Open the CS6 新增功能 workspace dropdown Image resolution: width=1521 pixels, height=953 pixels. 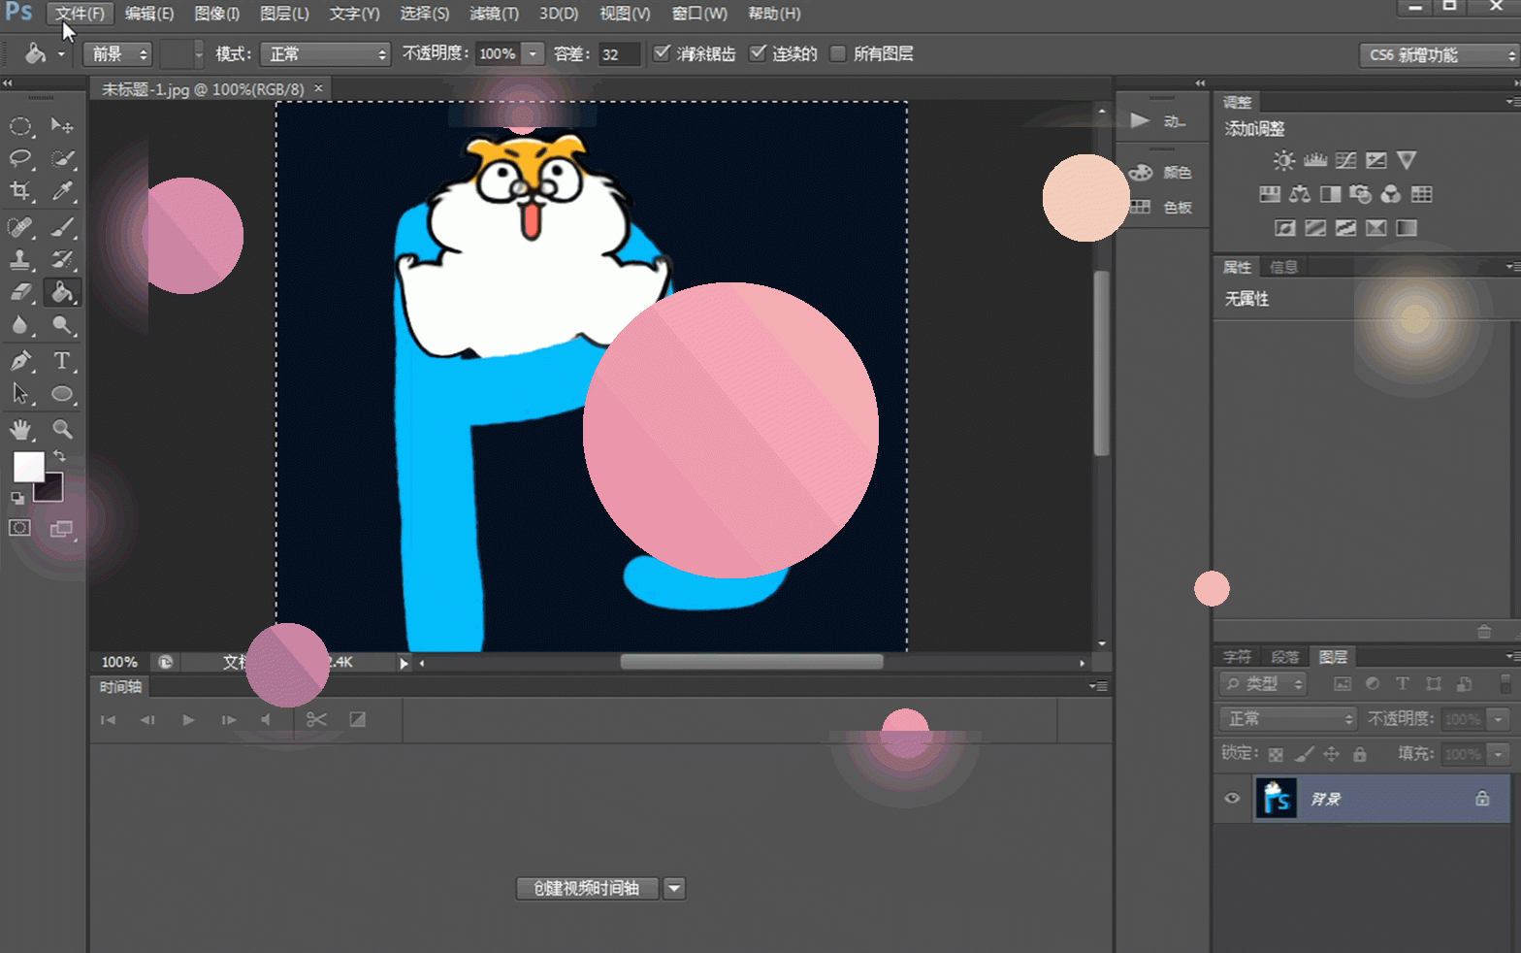tap(1439, 55)
